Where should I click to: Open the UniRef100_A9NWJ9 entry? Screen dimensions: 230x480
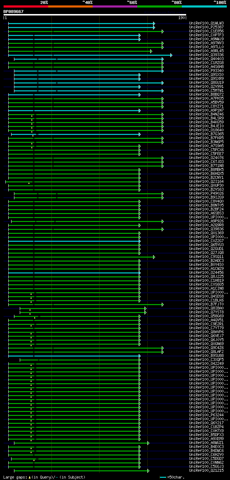pyautogui.click(x=206, y=39)
